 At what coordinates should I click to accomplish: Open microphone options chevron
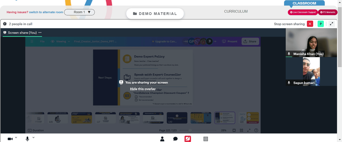pyautogui.click(x=34, y=138)
